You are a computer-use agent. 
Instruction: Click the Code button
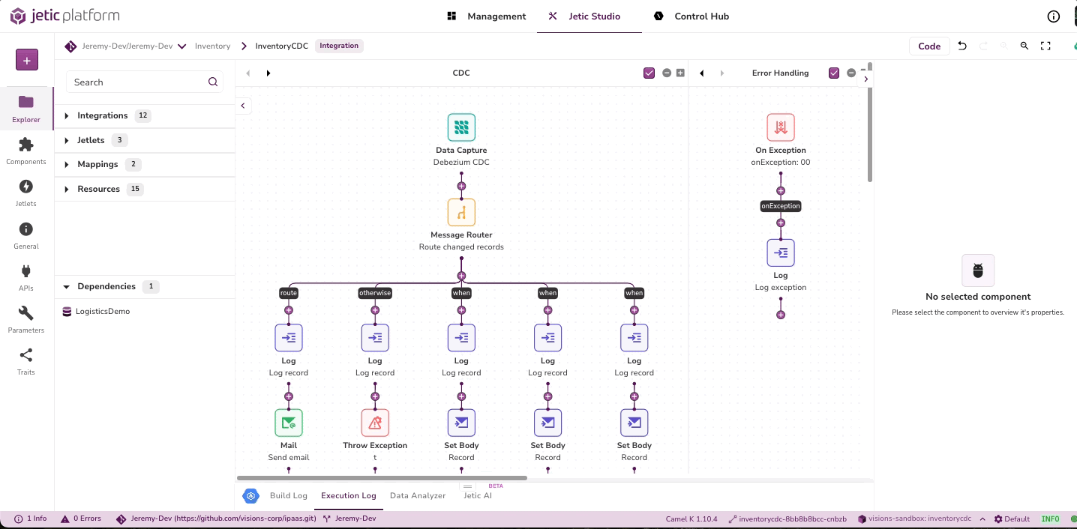929,46
